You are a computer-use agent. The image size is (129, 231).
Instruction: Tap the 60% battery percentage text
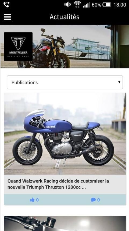pyautogui.click(x=96, y=5)
